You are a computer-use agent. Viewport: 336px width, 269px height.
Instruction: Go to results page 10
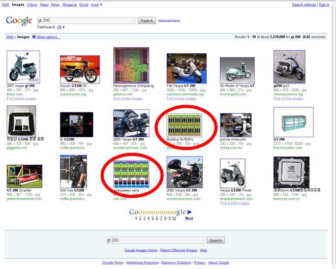coord(174,218)
